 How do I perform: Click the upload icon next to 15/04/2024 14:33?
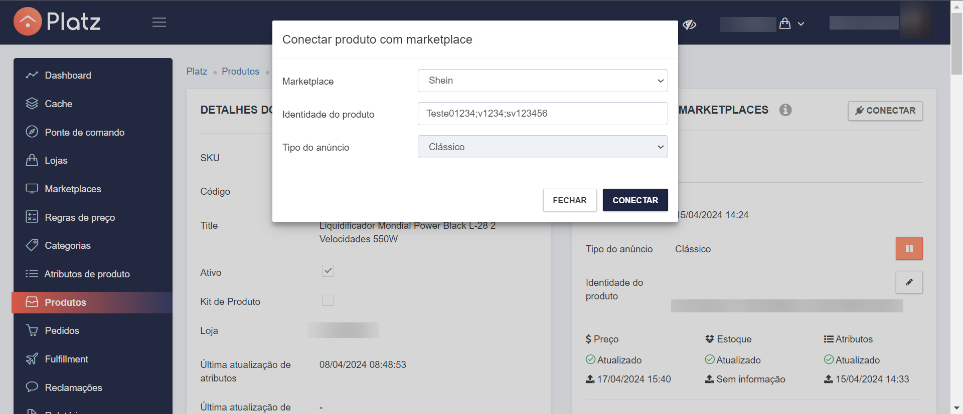coord(829,379)
